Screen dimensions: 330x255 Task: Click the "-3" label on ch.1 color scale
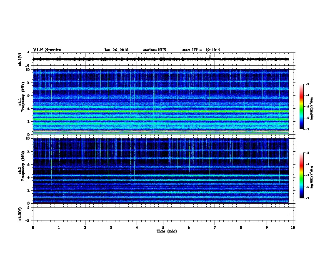(x=307, y=84)
